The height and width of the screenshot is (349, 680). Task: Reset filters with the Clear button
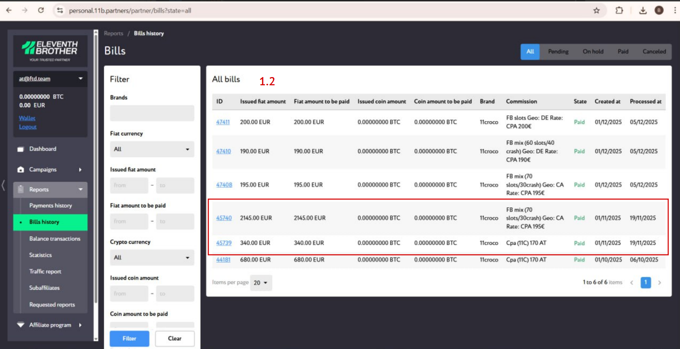(175, 338)
